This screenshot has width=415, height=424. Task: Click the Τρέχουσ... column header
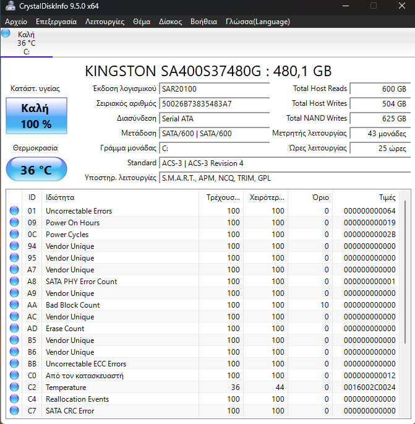221,197
